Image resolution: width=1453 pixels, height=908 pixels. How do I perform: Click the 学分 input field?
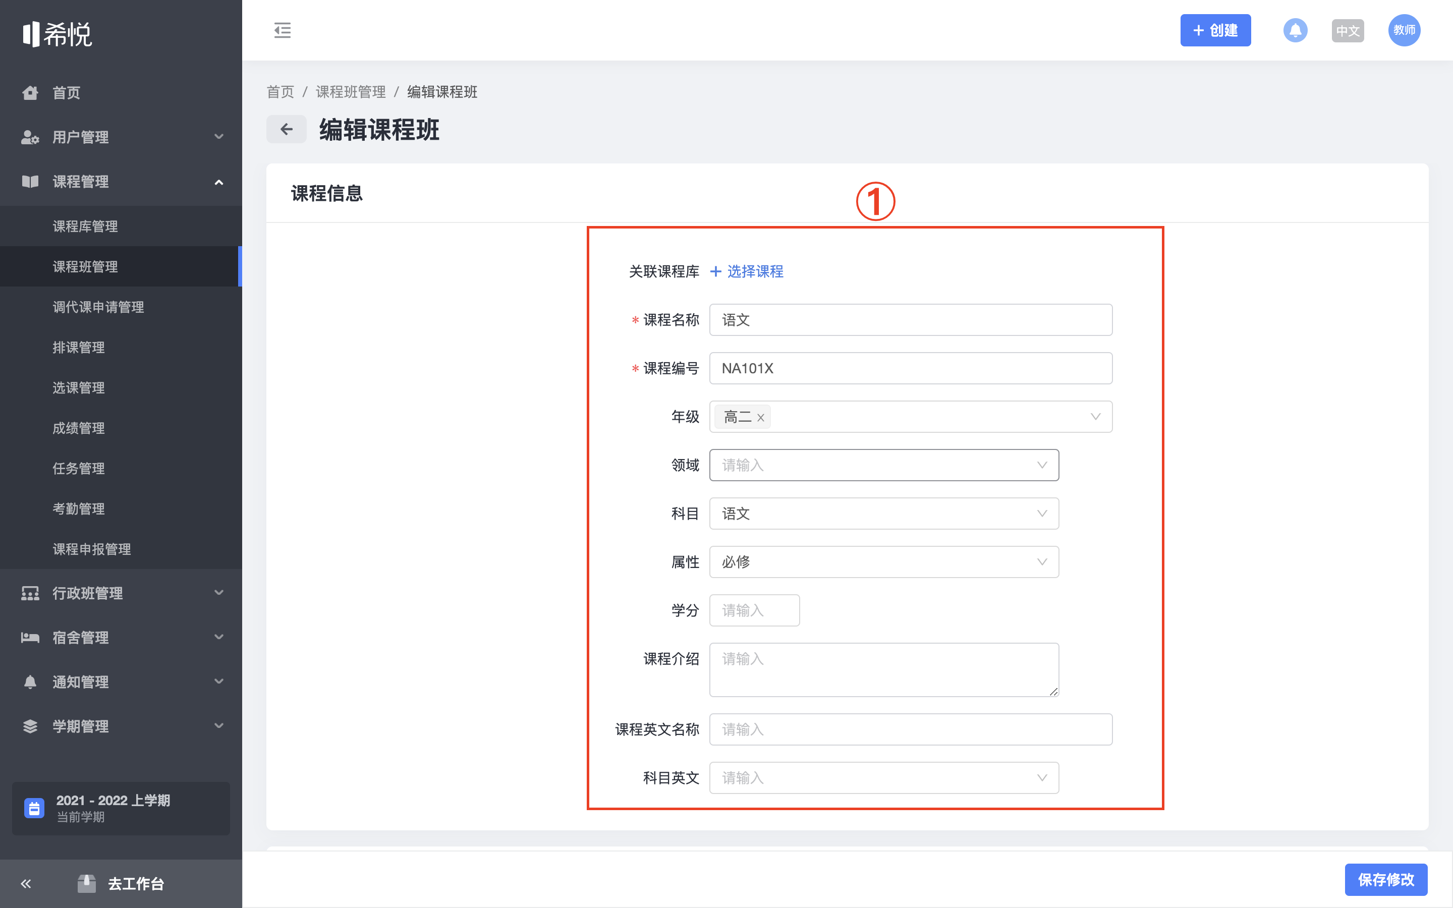point(754,610)
